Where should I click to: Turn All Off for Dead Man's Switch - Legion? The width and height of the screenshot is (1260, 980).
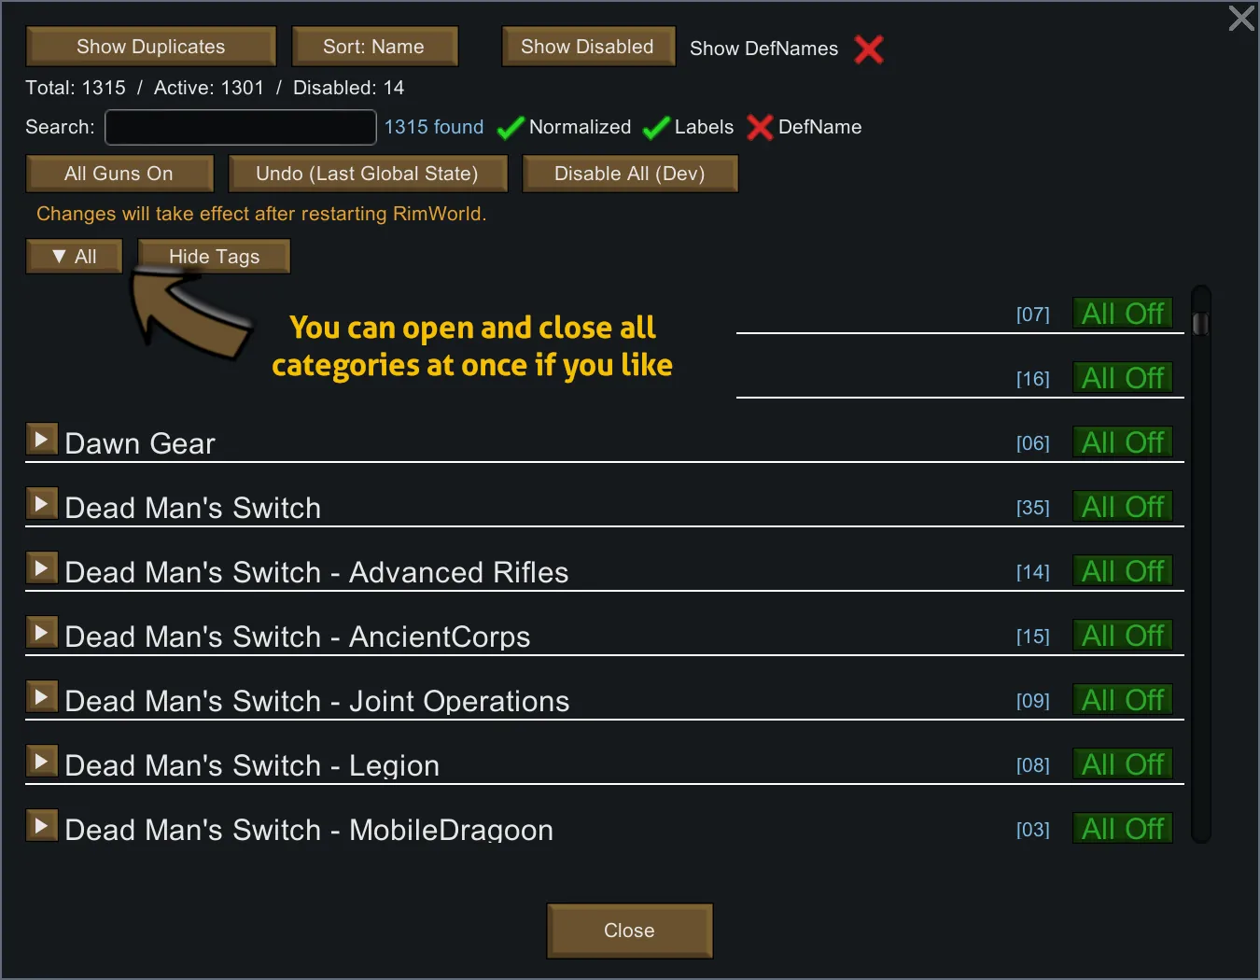point(1123,764)
